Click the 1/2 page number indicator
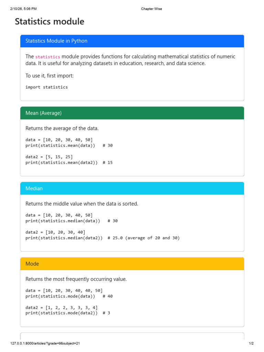This screenshot has width=264, height=352. (251, 343)
